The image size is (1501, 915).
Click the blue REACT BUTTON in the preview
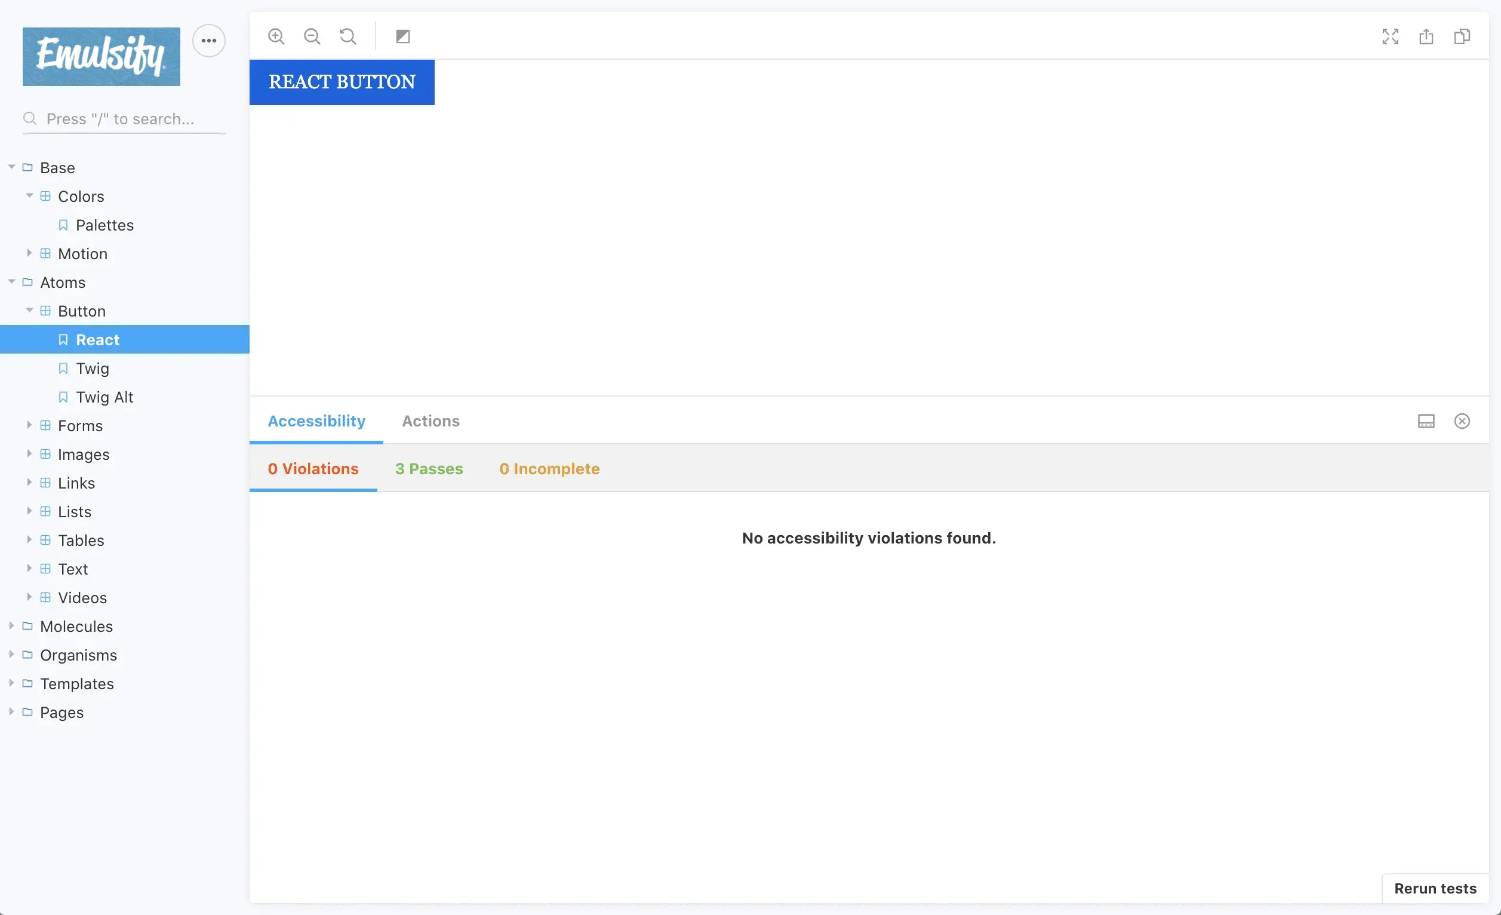[x=342, y=82]
